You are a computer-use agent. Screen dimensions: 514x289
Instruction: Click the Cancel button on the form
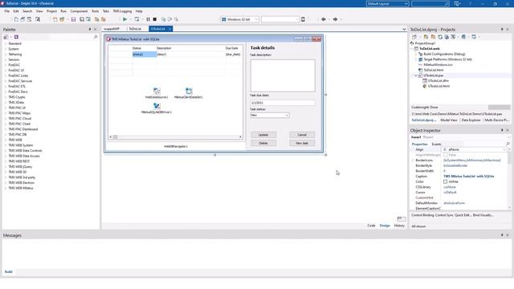pyautogui.click(x=302, y=135)
